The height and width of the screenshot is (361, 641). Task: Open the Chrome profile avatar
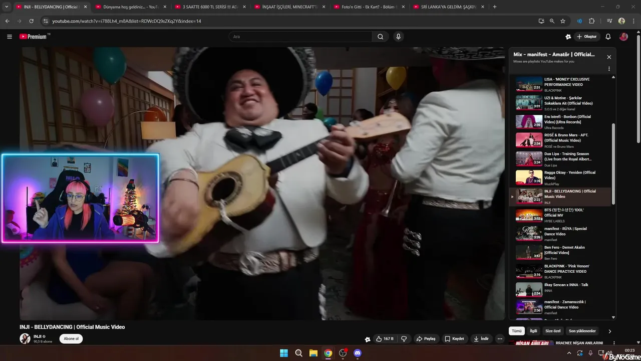click(x=621, y=21)
